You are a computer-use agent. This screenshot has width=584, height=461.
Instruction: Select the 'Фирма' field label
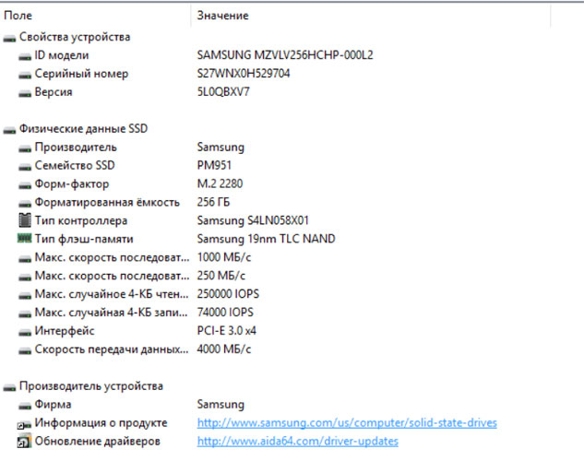coord(53,405)
